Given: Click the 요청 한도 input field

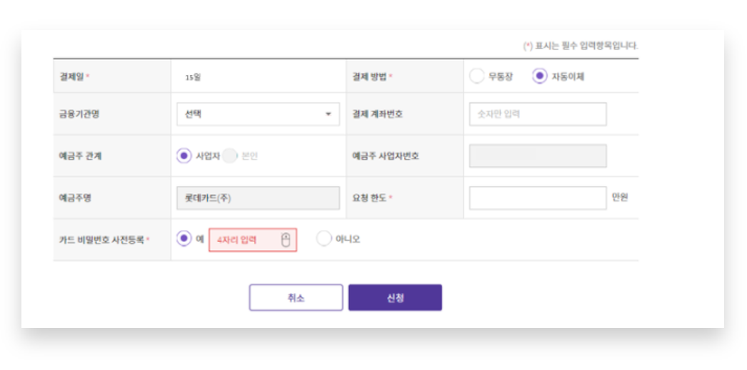Looking at the screenshot, I should click(537, 198).
